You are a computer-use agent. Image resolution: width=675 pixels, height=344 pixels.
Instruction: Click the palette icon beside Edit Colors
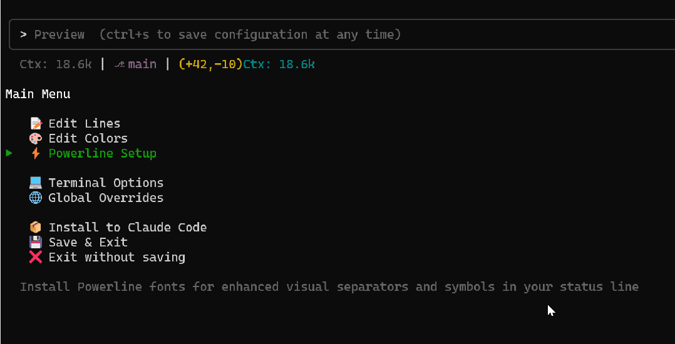click(x=36, y=139)
